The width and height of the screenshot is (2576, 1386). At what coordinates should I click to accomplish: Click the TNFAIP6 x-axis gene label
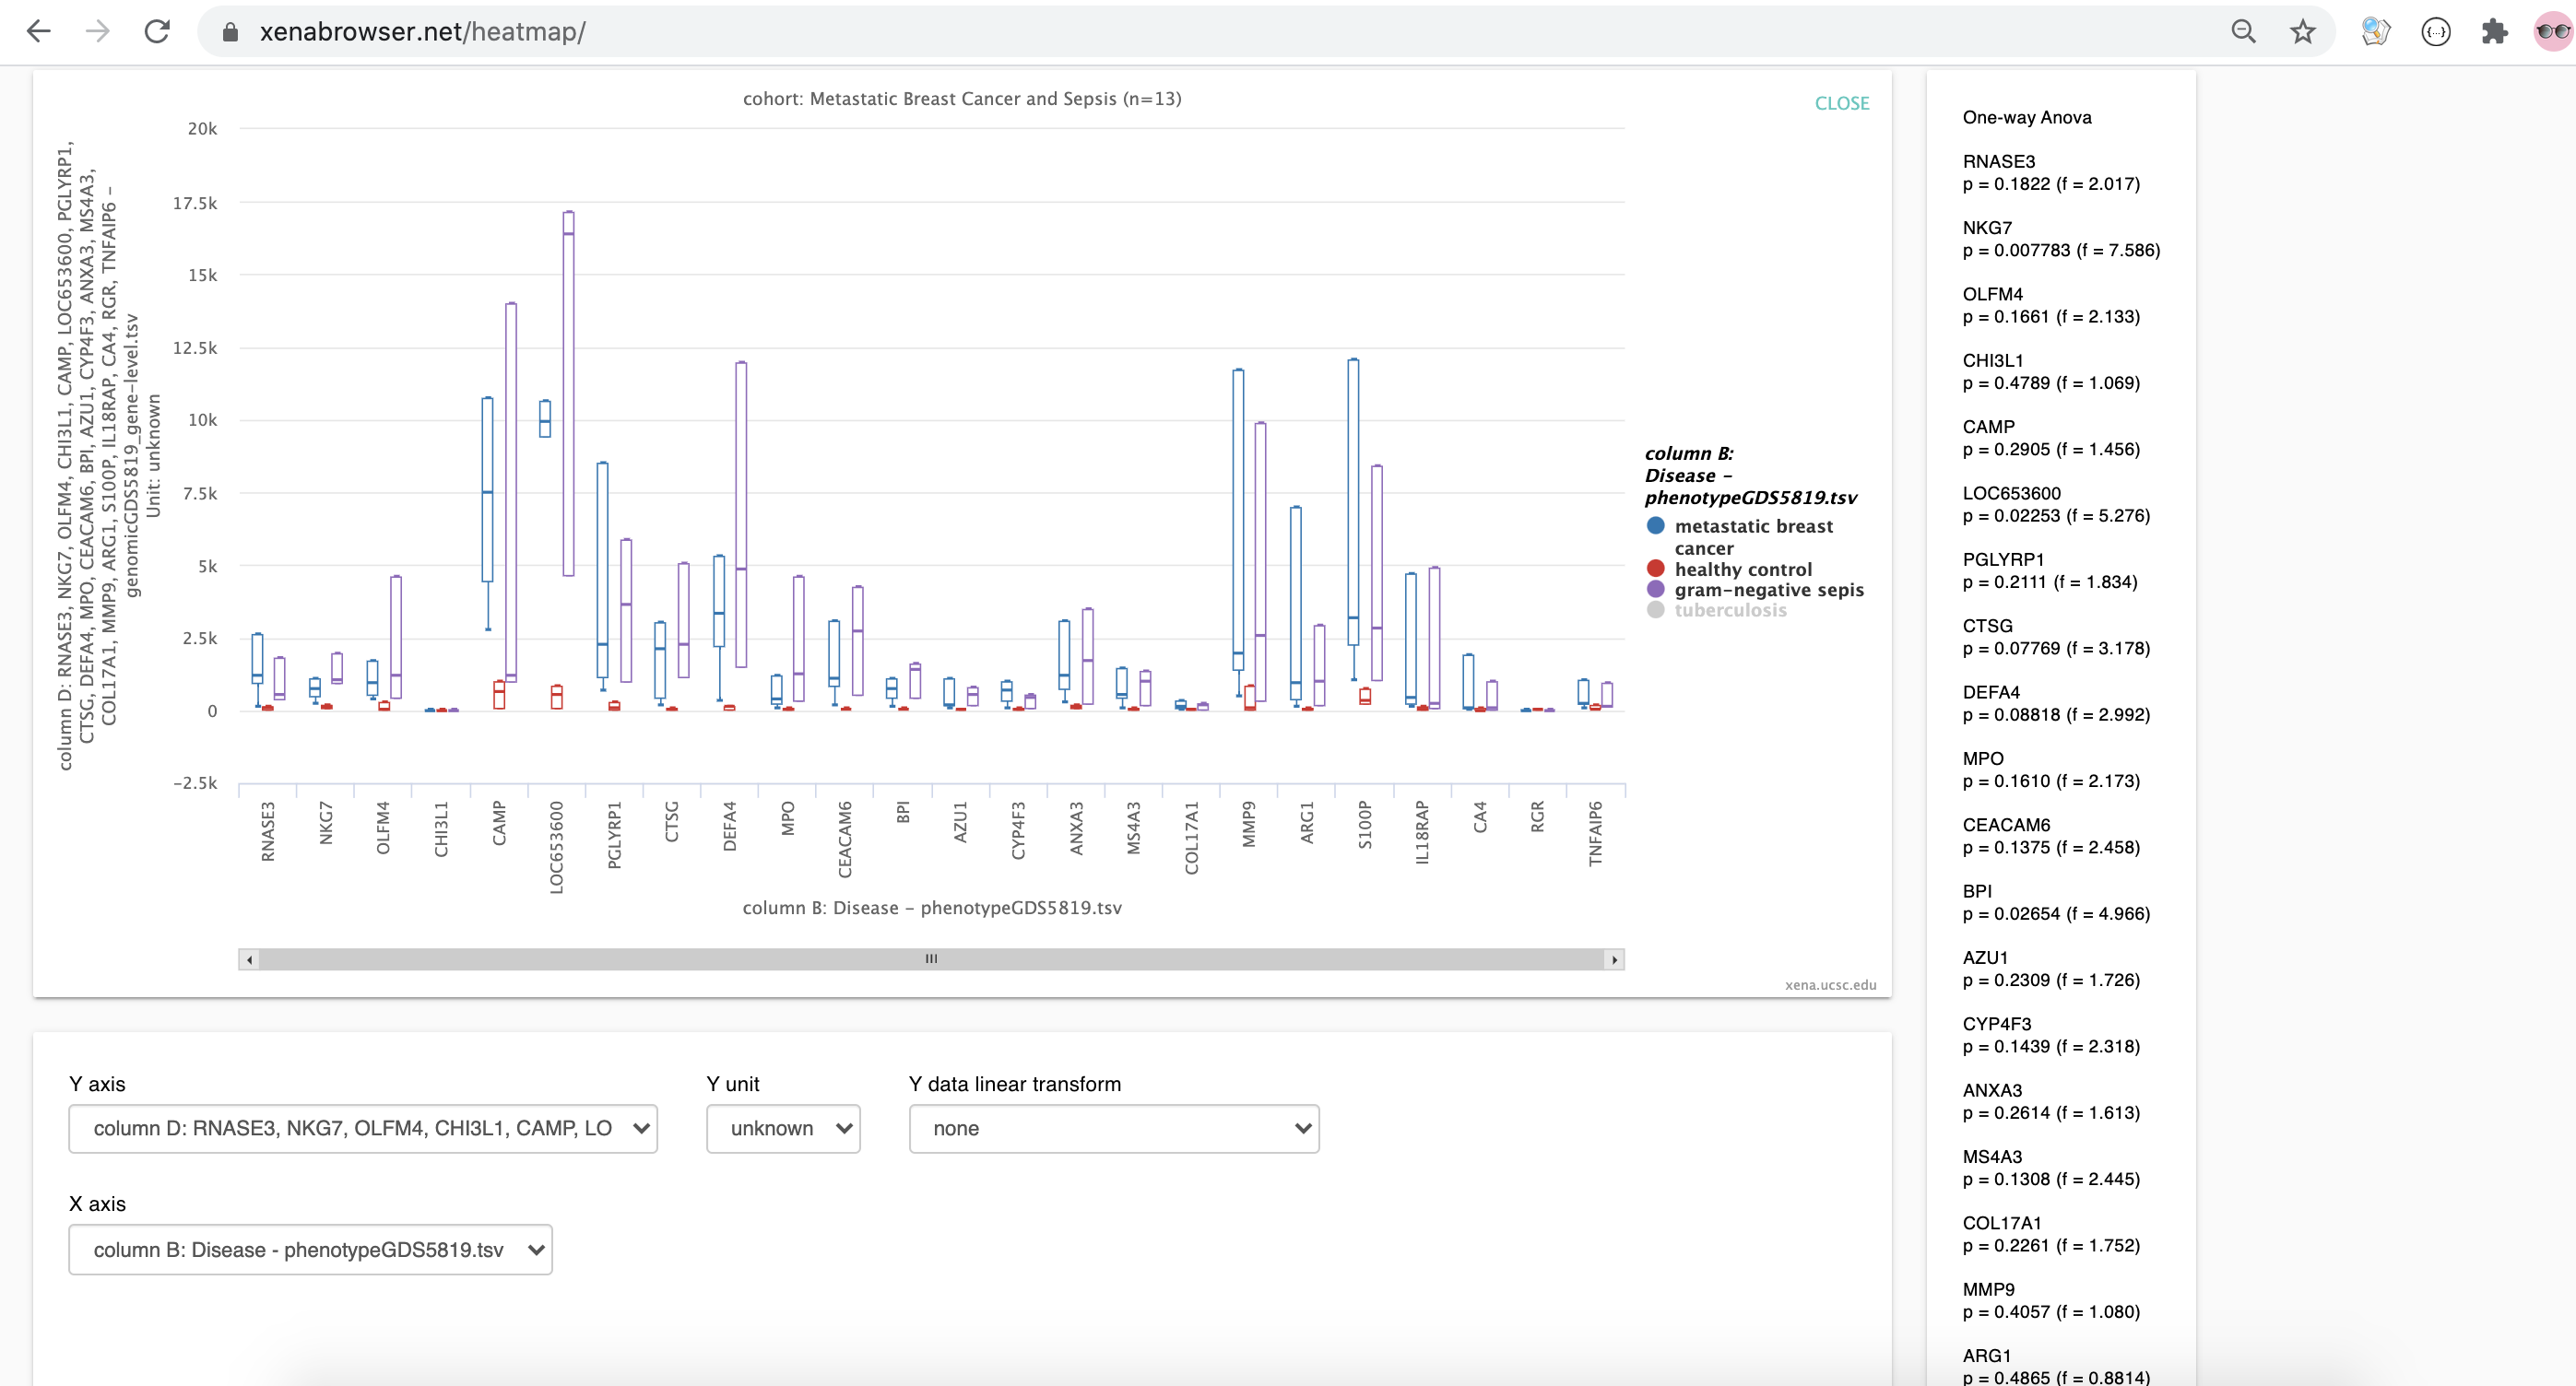[1596, 833]
